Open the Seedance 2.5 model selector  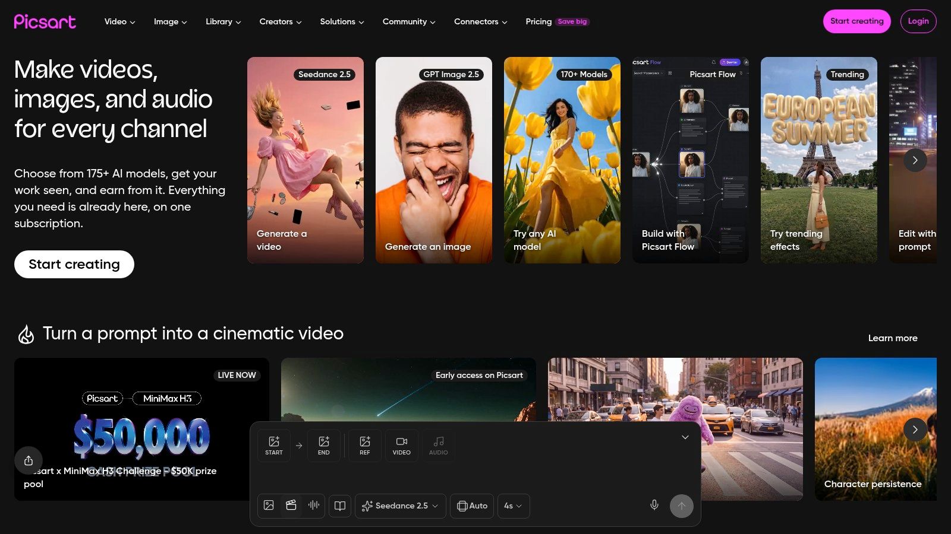click(401, 506)
